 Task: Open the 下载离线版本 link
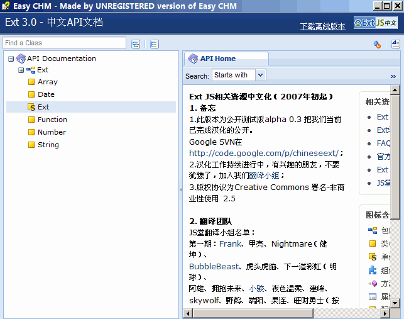click(322, 26)
